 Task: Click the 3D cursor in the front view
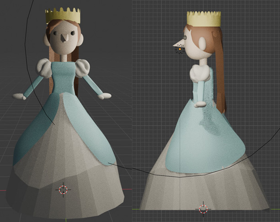[x=63, y=189]
